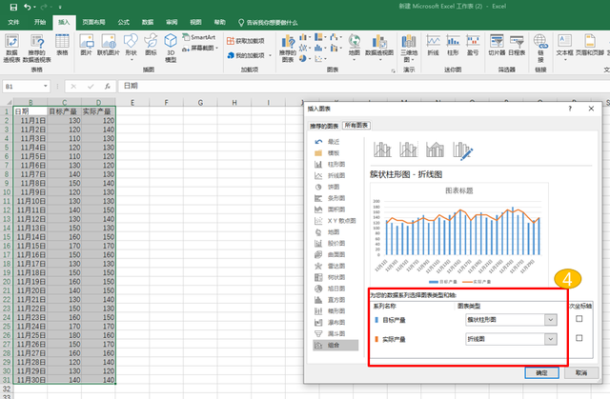Screen dimensions: 610x399
Task: Insert SmartArt from the ribbon
Action: click(x=196, y=36)
